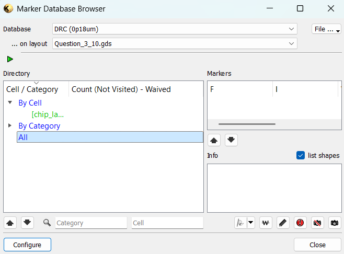Open the flag type dropdown arrow

tap(251, 223)
